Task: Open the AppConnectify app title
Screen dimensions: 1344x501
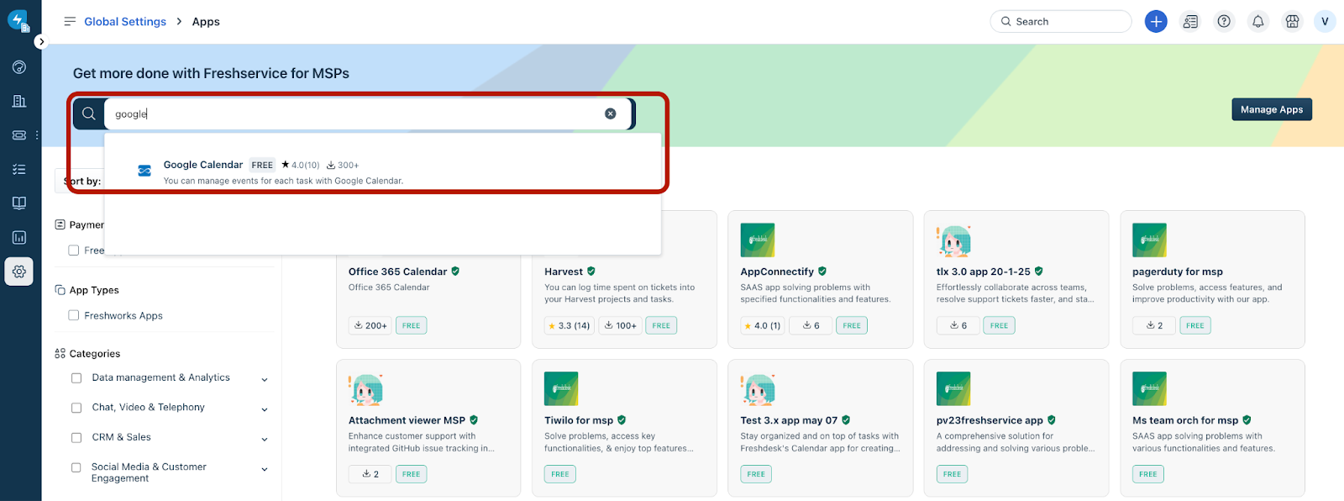Action: click(777, 272)
